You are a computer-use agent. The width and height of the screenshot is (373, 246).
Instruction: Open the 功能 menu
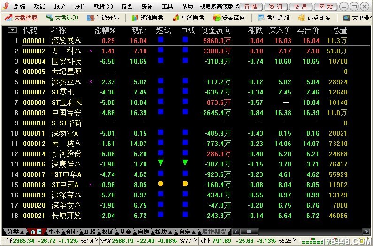pos(39,7)
